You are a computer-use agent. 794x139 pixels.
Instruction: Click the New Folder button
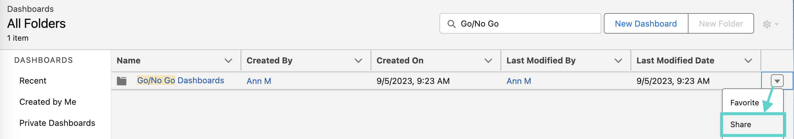(x=721, y=23)
